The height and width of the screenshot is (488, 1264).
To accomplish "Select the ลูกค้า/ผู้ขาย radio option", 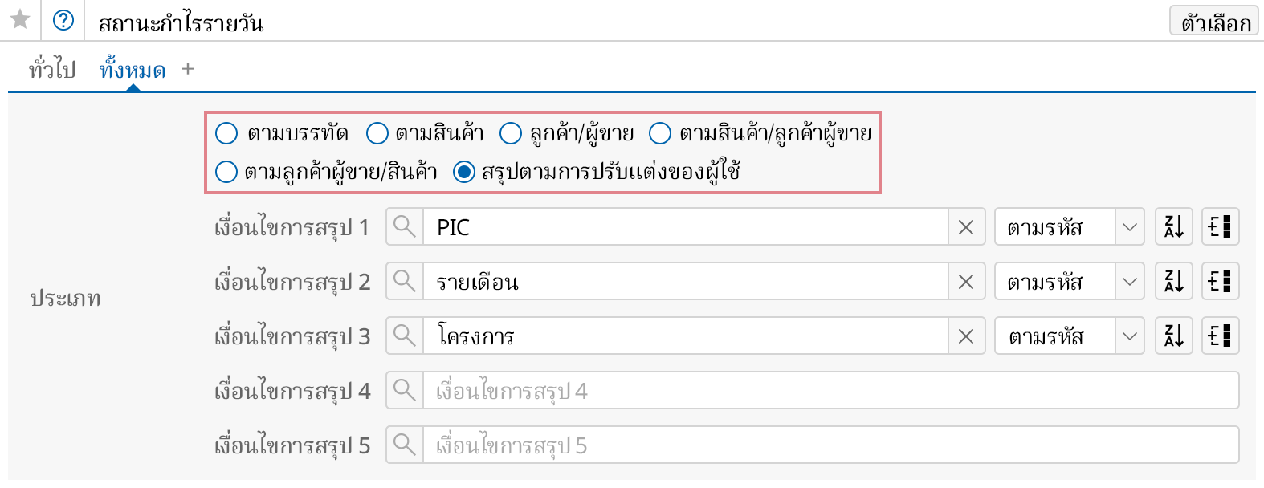I will (511, 133).
